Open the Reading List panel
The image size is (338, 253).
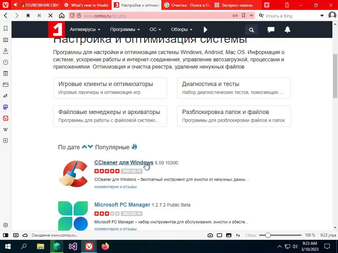(6, 40)
